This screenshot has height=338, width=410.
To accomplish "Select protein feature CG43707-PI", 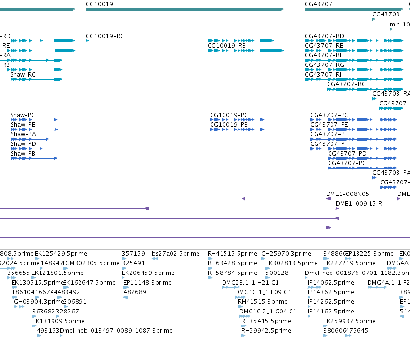I will tap(353, 149).
